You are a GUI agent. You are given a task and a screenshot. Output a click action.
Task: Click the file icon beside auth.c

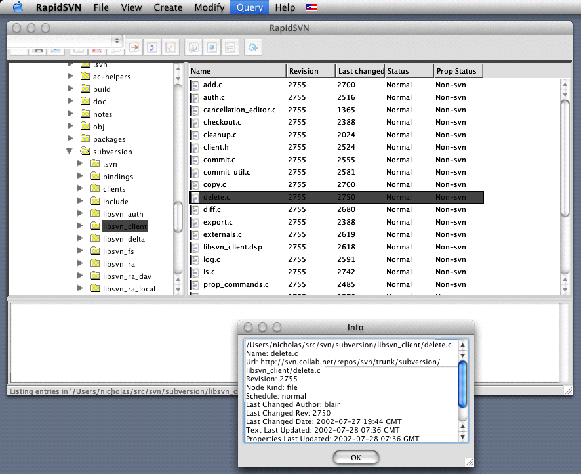195,98
